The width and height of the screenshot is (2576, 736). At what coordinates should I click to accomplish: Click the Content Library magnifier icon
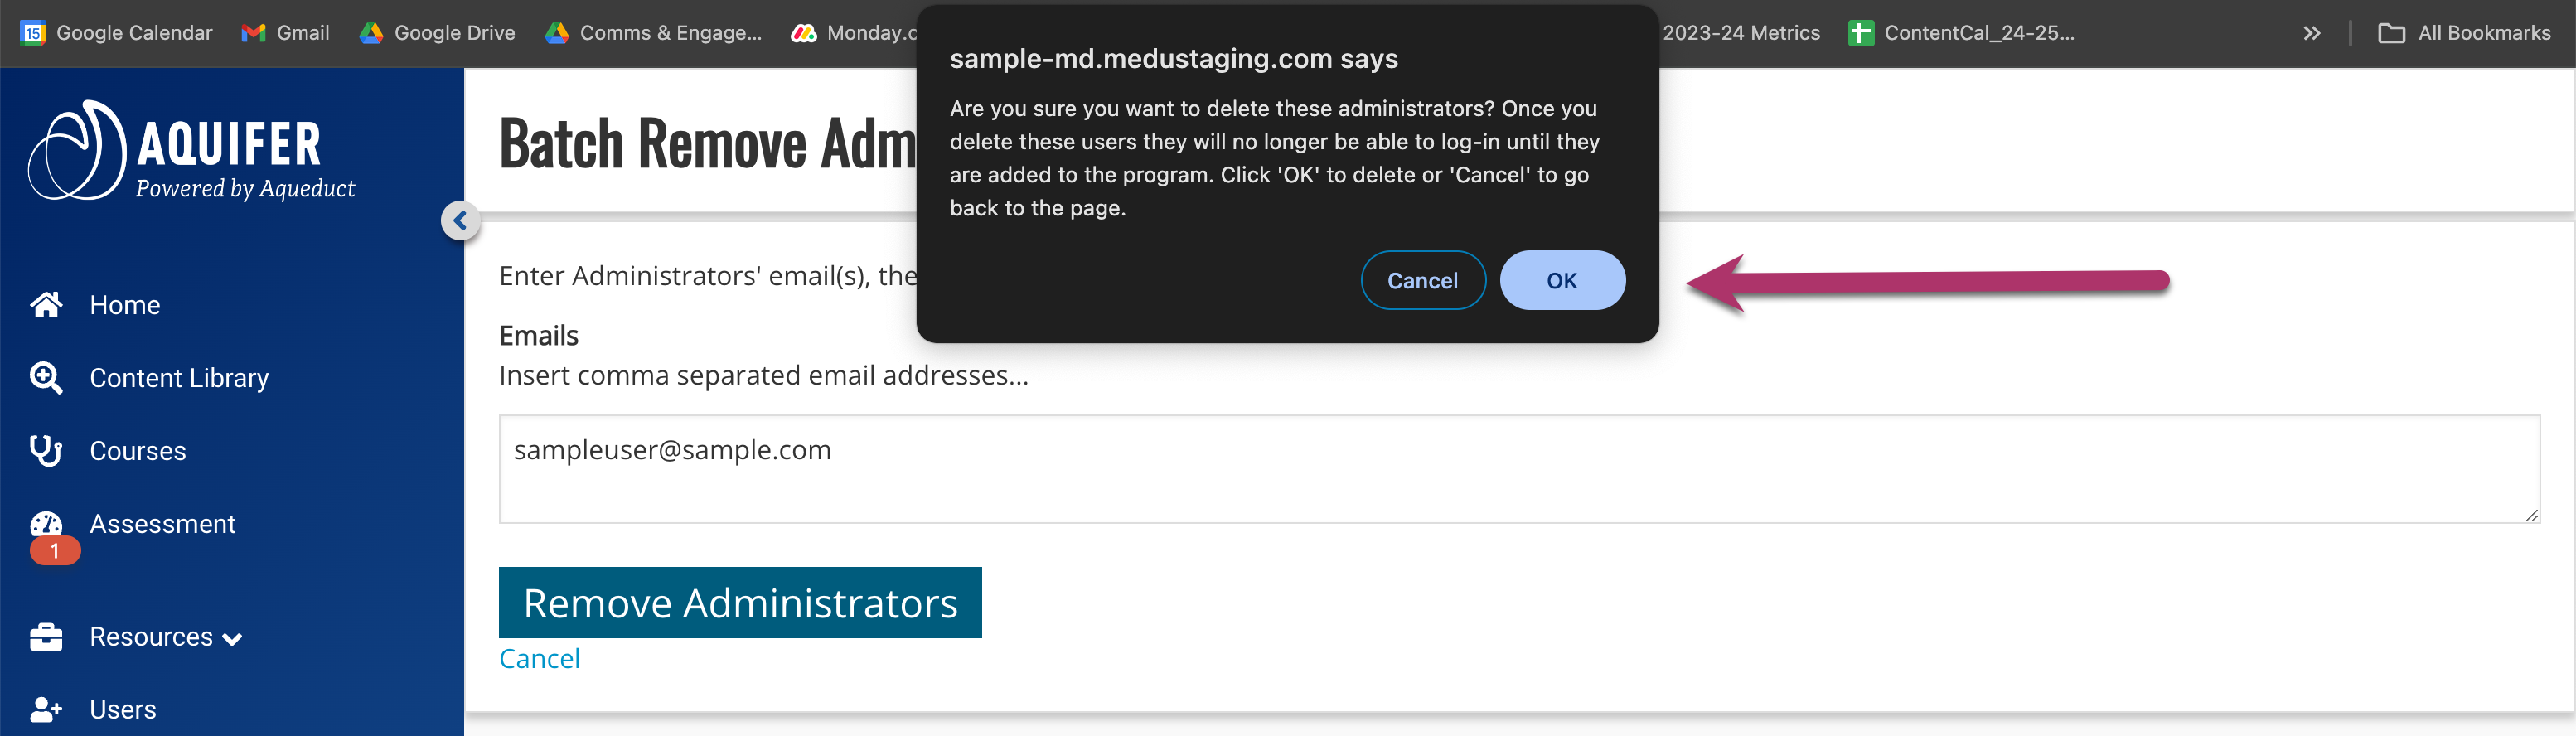[46, 378]
